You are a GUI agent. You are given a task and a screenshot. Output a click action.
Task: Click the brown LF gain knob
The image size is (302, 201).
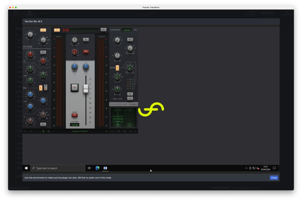(x=30, y=121)
